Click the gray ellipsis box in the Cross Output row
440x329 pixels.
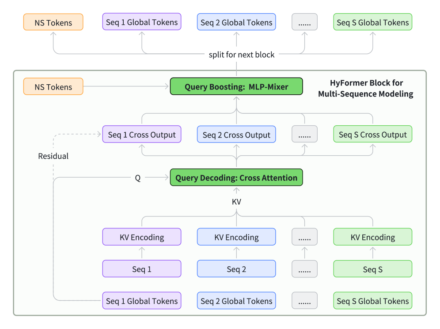(x=304, y=135)
